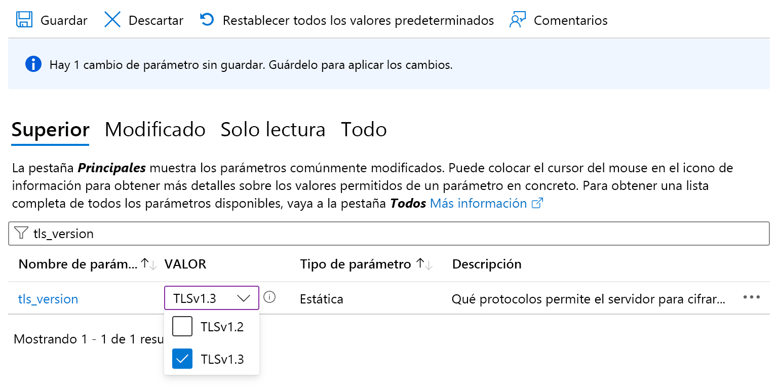
Task: Click the restore defaults circular arrow icon
Action: tap(207, 20)
